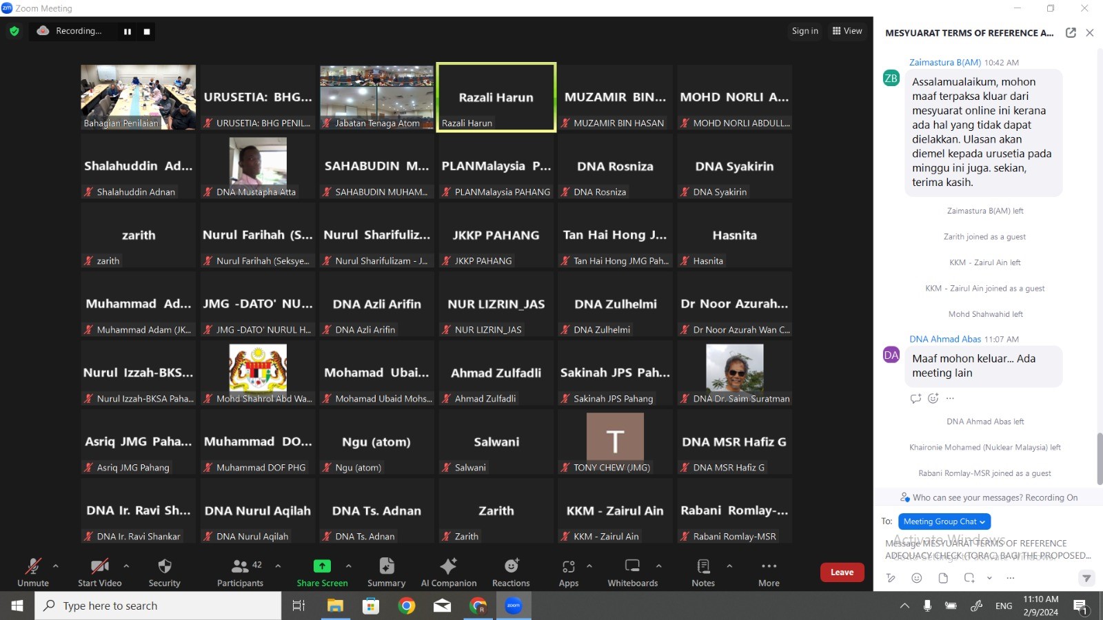Open Mail app from taskbar
Viewport: 1103px width, 620px height.
(443, 606)
